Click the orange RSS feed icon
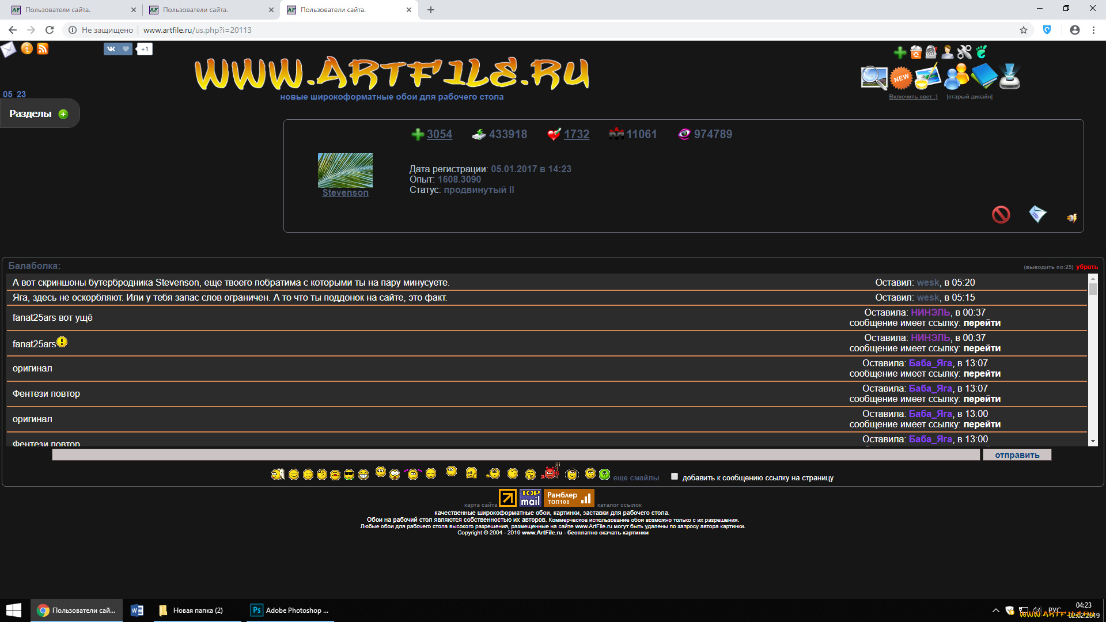Viewport: 1106px width, 622px height. pos(43,49)
